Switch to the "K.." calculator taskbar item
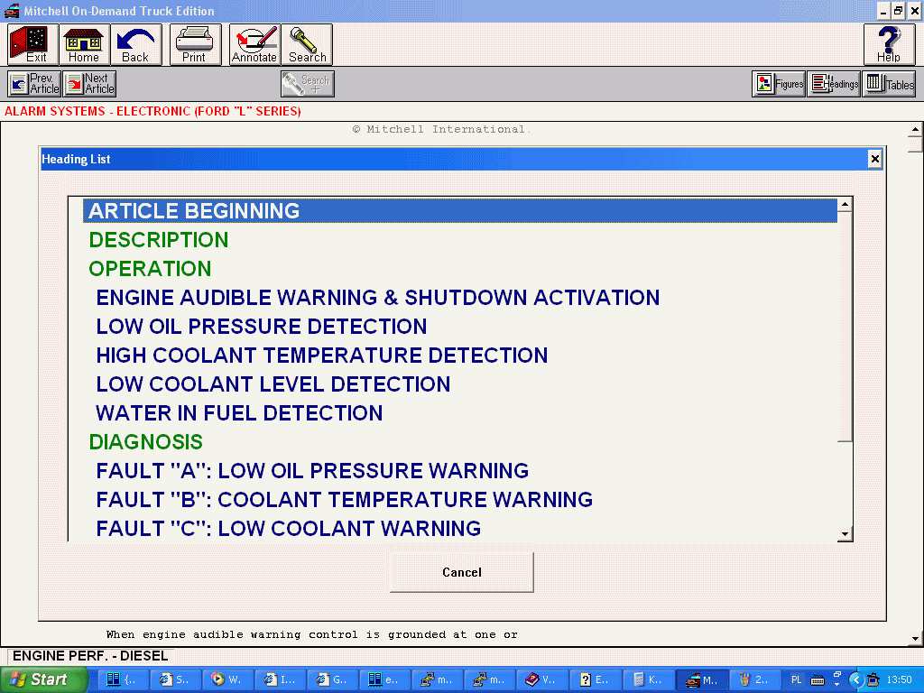Viewport: 924px width, 693px height. [x=648, y=680]
